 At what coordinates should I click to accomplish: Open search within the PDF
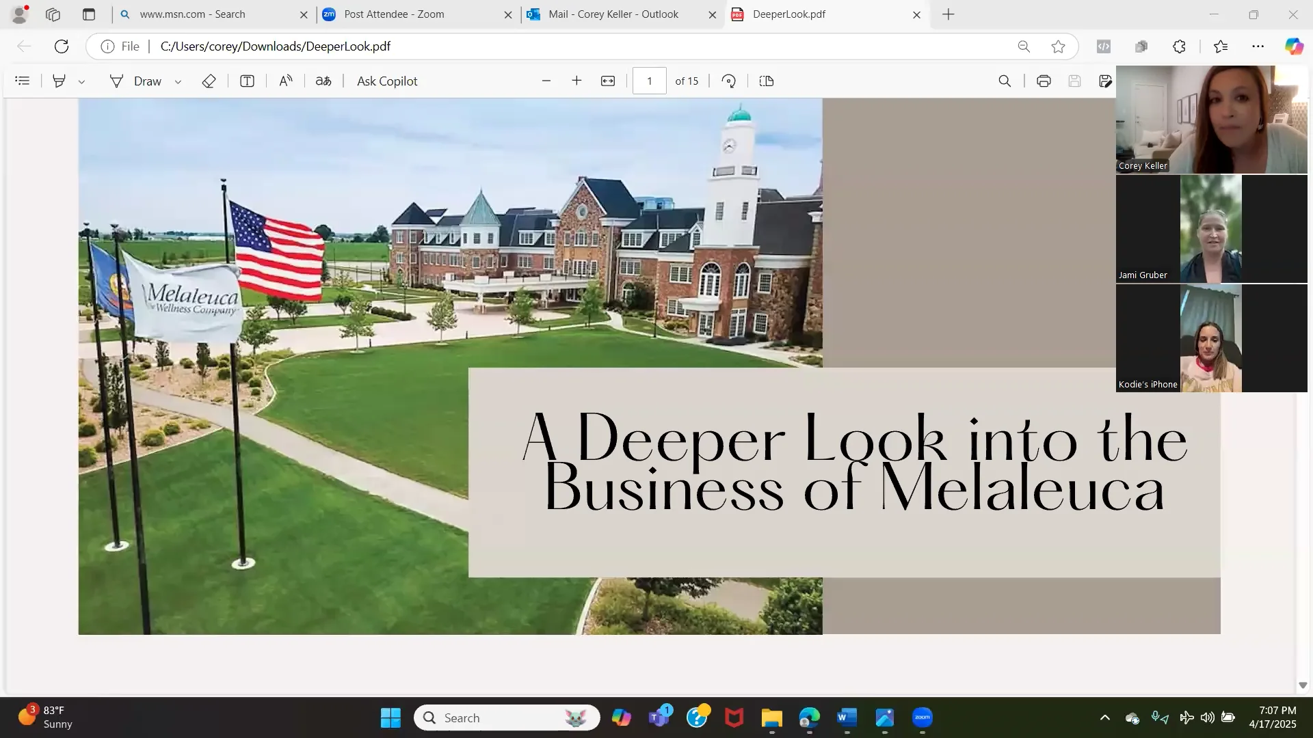(1004, 81)
